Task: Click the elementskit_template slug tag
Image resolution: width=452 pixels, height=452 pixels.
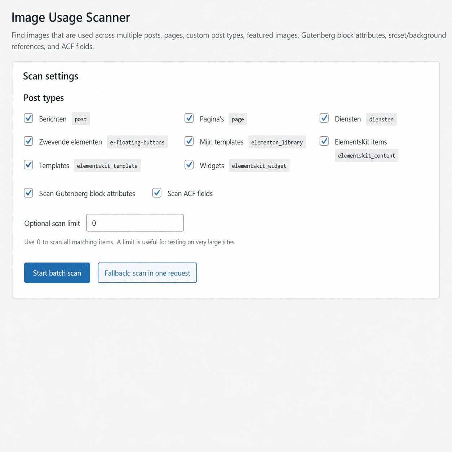Action: (x=107, y=166)
